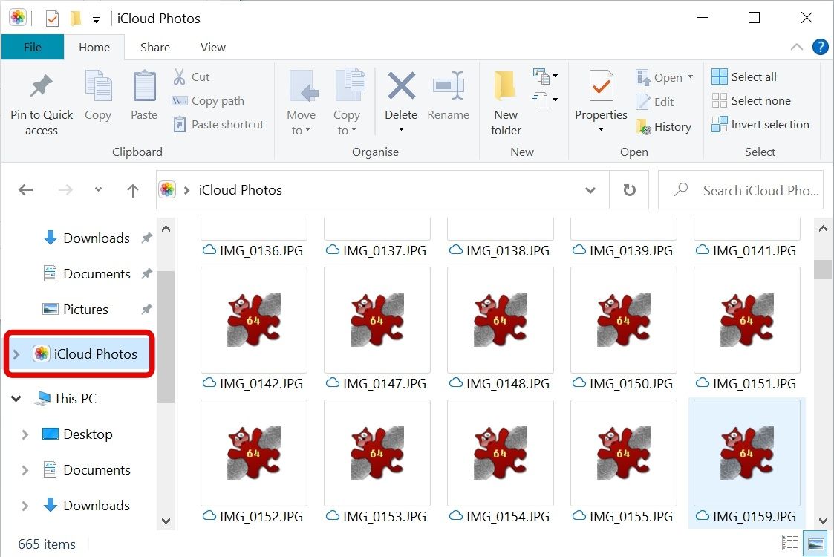This screenshot has height=557, width=834.
Task: Select IMG_0142.JPG thumbnail
Action: 254,320
